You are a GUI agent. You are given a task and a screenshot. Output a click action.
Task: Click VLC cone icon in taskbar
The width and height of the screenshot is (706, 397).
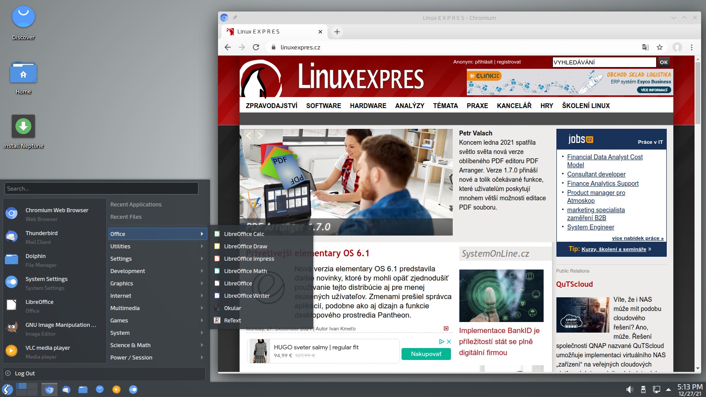pyautogui.click(x=116, y=390)
